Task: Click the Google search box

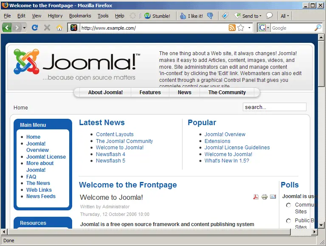Action: coord(292,28)
